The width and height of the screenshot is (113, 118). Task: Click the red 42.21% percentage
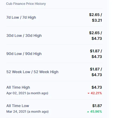(x=96, y=93)
